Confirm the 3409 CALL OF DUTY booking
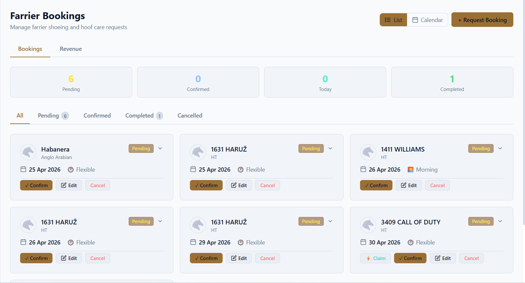This screenshot has width=525, height=283. [410, 258]
